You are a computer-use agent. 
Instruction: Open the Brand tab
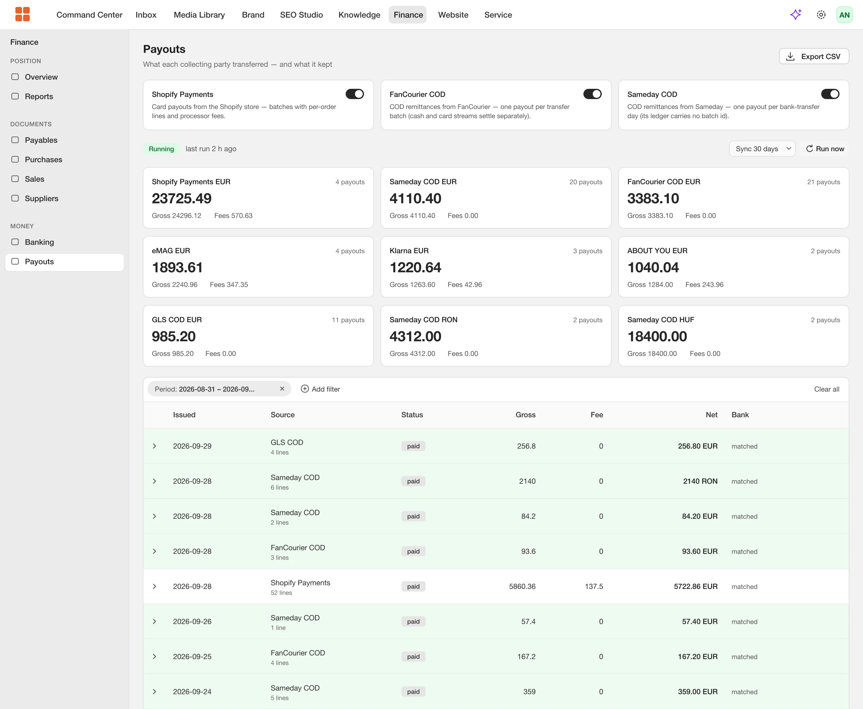253,15
